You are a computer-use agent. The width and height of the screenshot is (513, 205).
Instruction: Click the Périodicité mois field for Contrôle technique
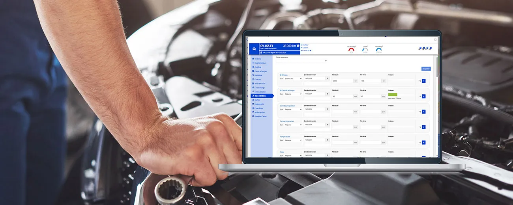click(343, 96)
